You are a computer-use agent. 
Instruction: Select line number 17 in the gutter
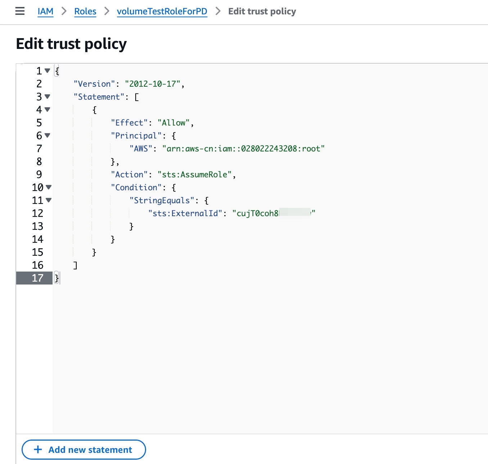(x=37, y=278)
